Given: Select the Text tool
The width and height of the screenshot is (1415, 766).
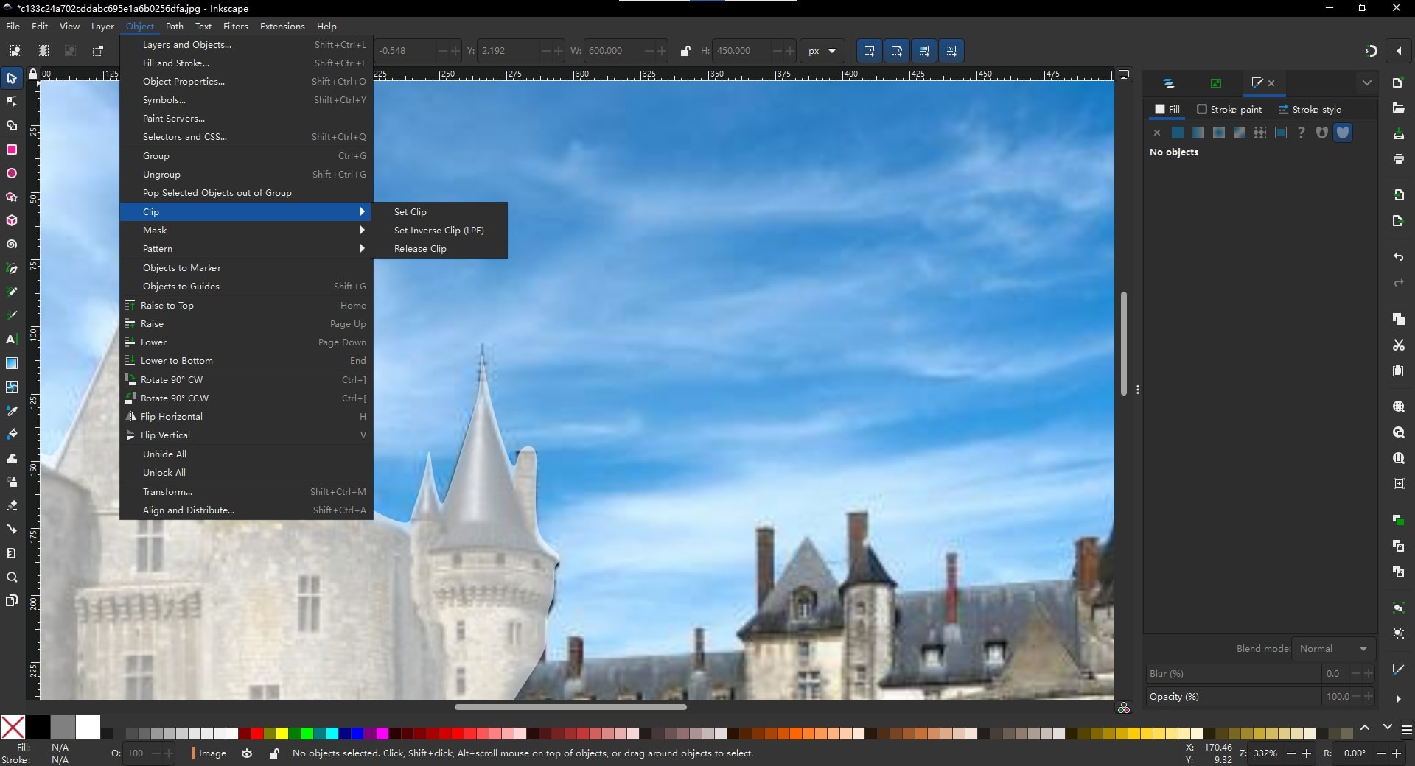Looking at the screenshot, I should tap(12, 340).
